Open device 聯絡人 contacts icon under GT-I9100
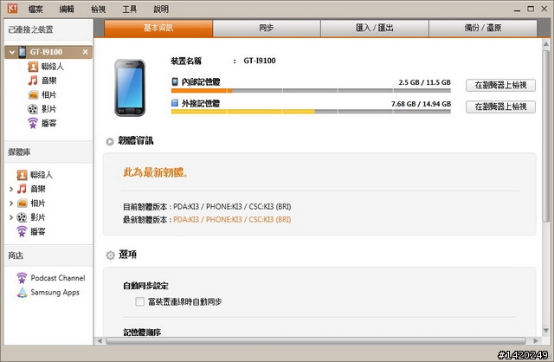 [x=33, y=67]
